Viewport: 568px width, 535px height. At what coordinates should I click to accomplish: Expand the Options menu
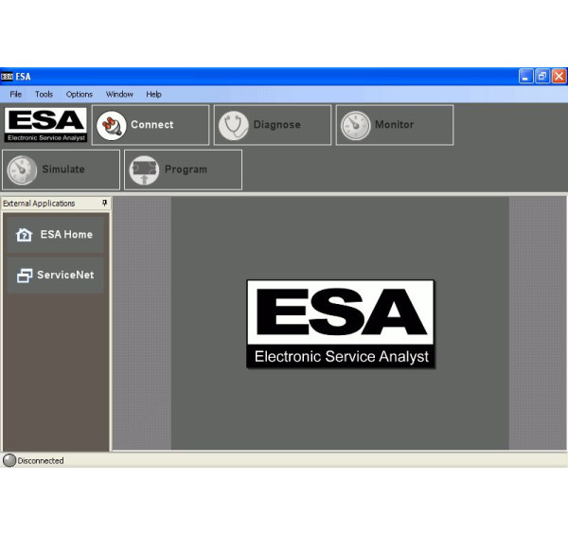coord(80,95)
